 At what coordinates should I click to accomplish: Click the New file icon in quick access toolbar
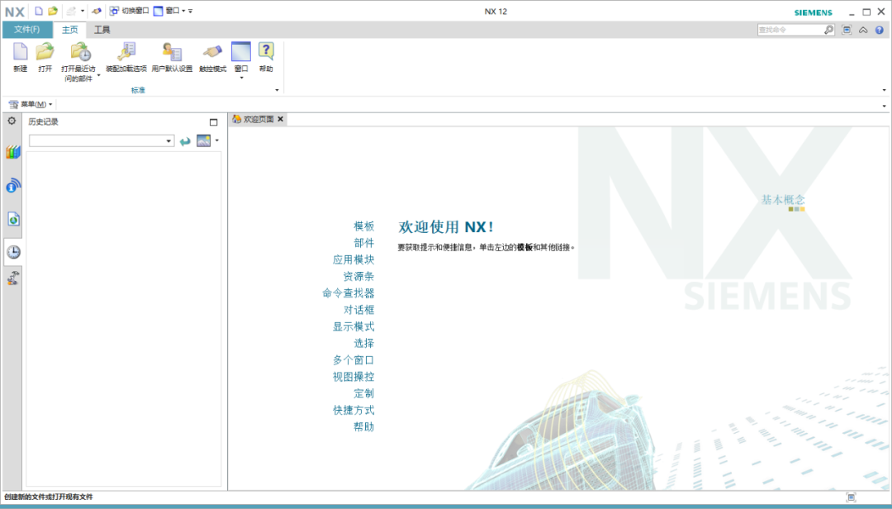click(39, 11)
